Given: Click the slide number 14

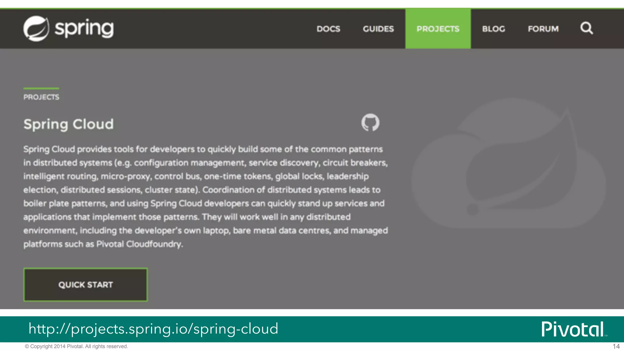Looking at the screenshot, I should pos(616,346).
